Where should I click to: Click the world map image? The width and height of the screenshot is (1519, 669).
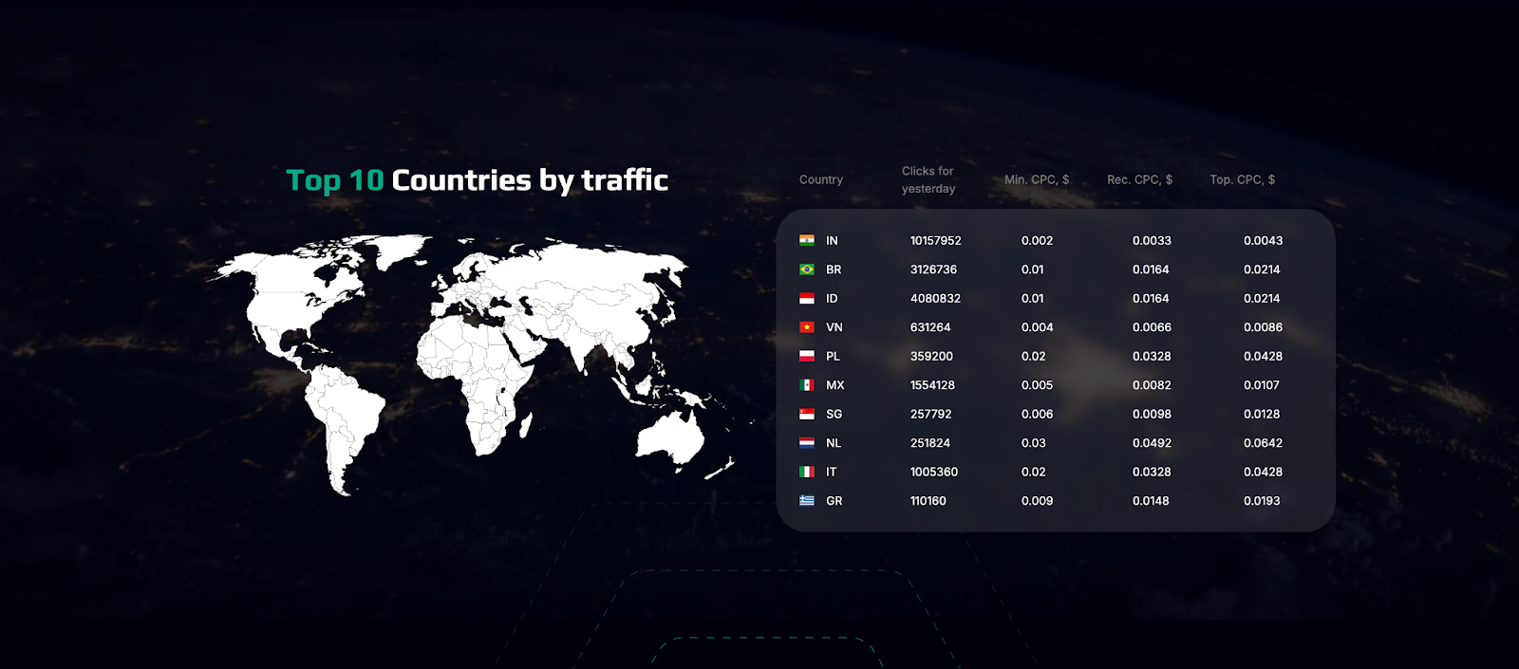coord(475,361)
